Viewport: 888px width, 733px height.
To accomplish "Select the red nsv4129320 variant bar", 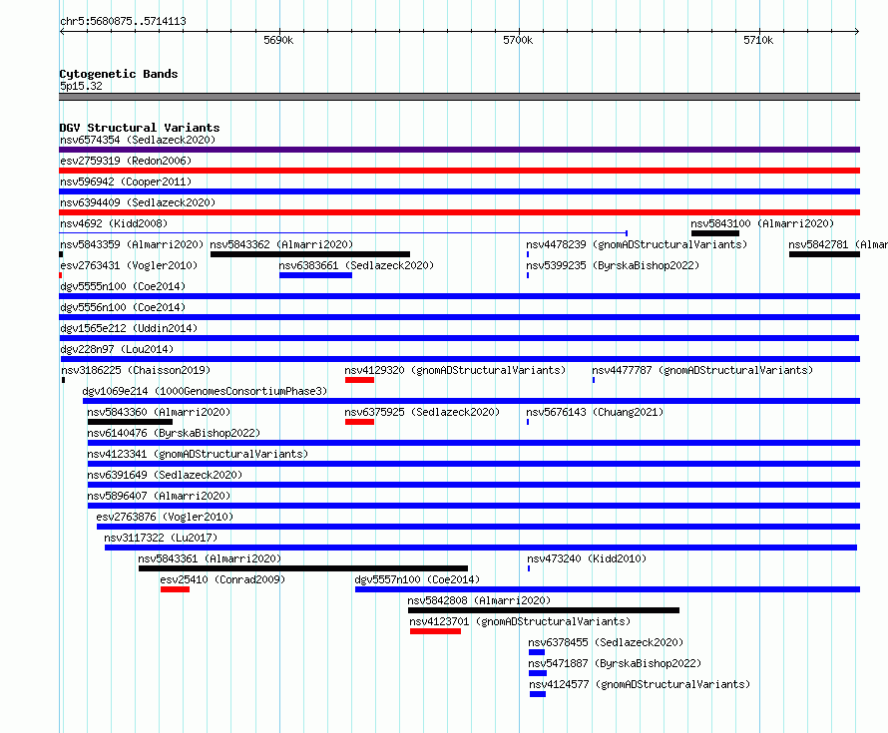I will click(x=359, y=380).
